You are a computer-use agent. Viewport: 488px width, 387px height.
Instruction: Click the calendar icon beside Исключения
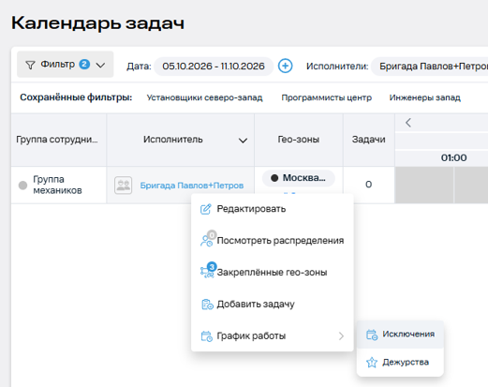(372, 335)
